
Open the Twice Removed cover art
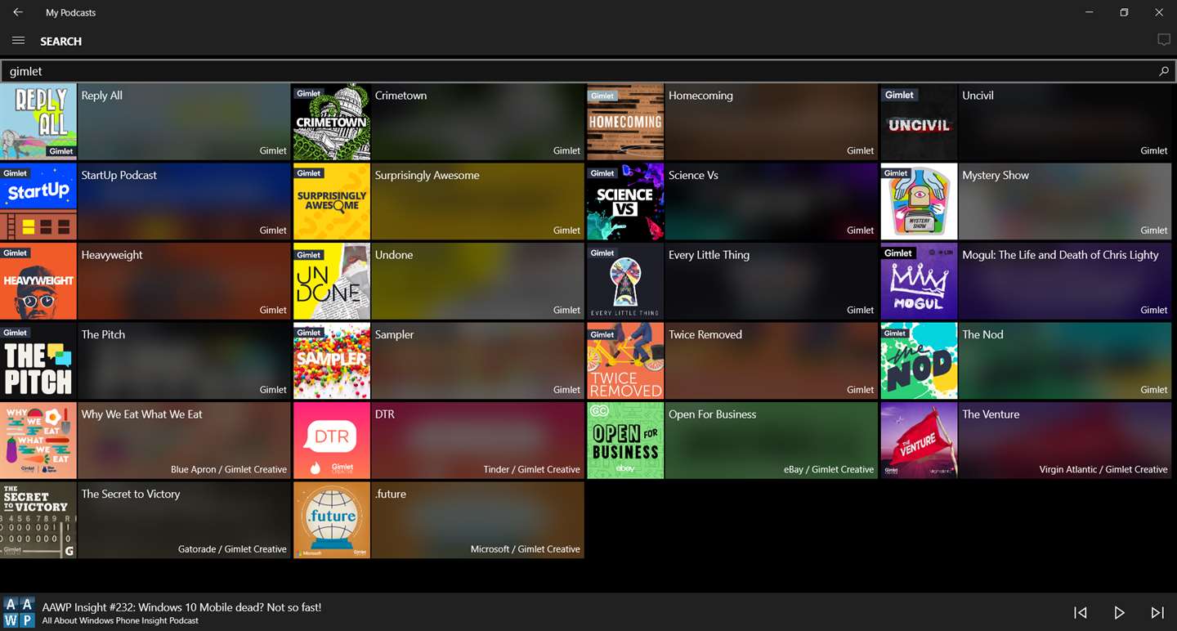tap(625, 360)
